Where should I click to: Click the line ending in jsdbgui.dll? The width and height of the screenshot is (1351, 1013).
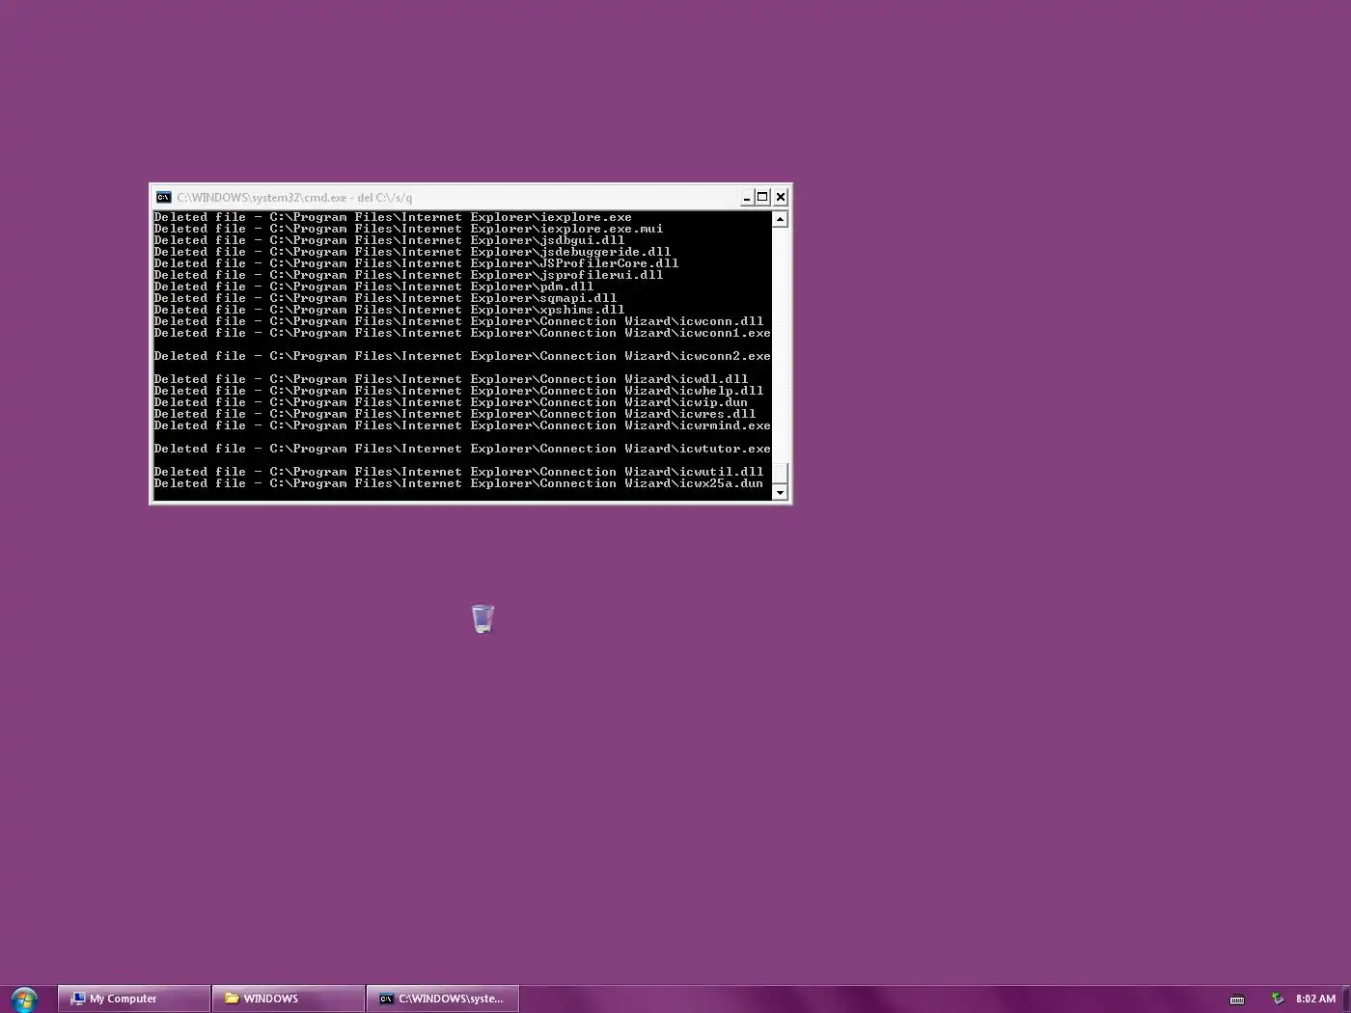point(390,240)
